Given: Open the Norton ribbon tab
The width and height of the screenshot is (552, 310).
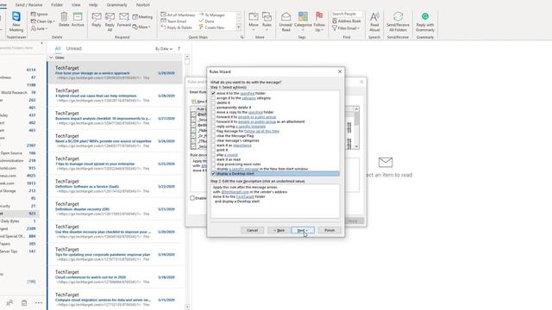Looking at the screenshot, I should click(x=142, y=5).
